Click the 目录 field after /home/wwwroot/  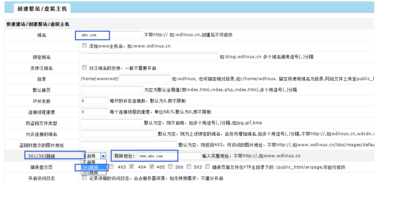coord(144,79)
